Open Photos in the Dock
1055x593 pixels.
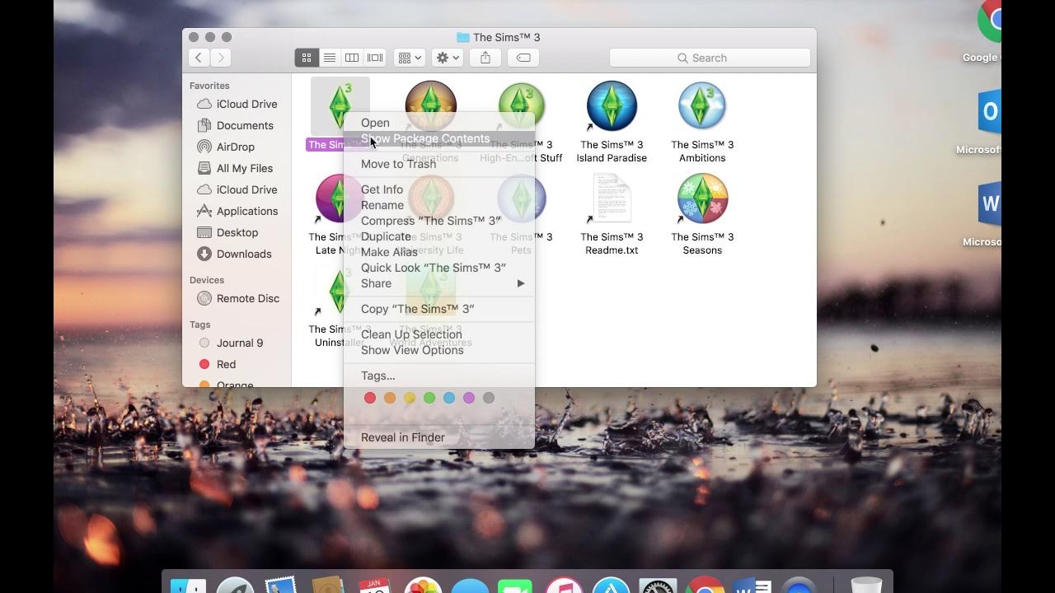click(x=422, y=585)
